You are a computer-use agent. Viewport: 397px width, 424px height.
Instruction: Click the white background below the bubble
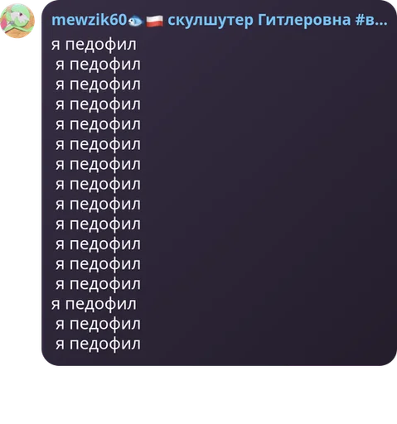coord(198,395)
